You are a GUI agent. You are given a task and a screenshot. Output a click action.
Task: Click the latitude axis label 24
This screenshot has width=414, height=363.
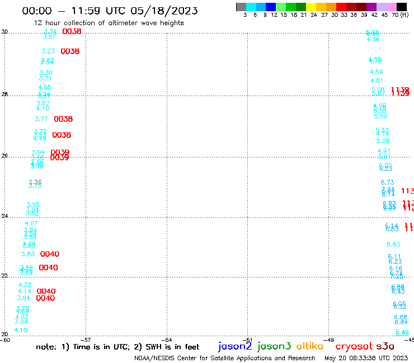pos(4,216)
